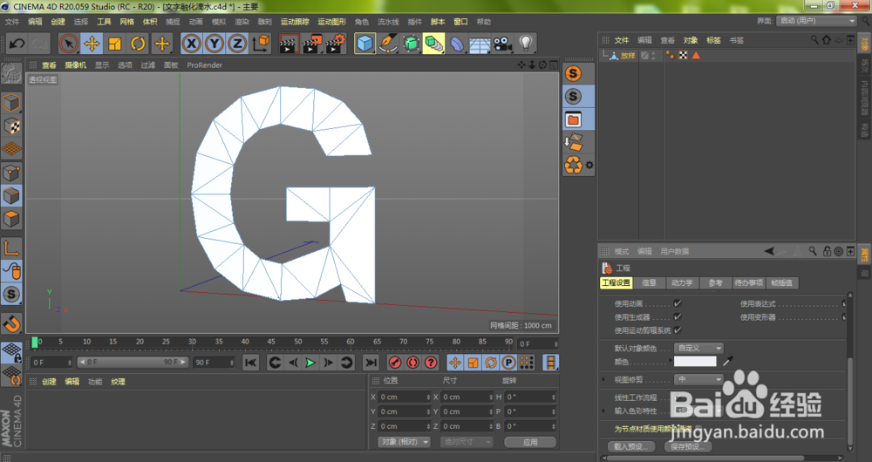The image size is (872, 462).
Task: Open the 默认对象颜色 dropdown
Action: (699, 348)
